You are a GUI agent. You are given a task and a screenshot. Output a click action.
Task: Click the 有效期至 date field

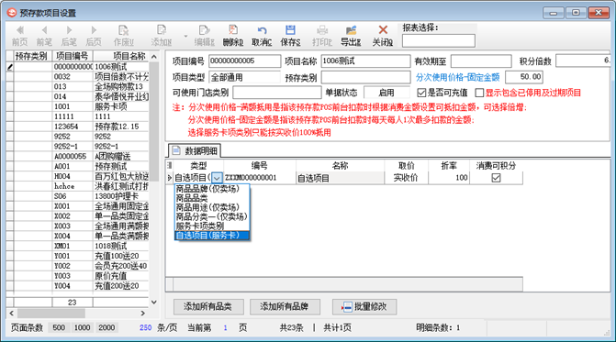pos(481,61)
